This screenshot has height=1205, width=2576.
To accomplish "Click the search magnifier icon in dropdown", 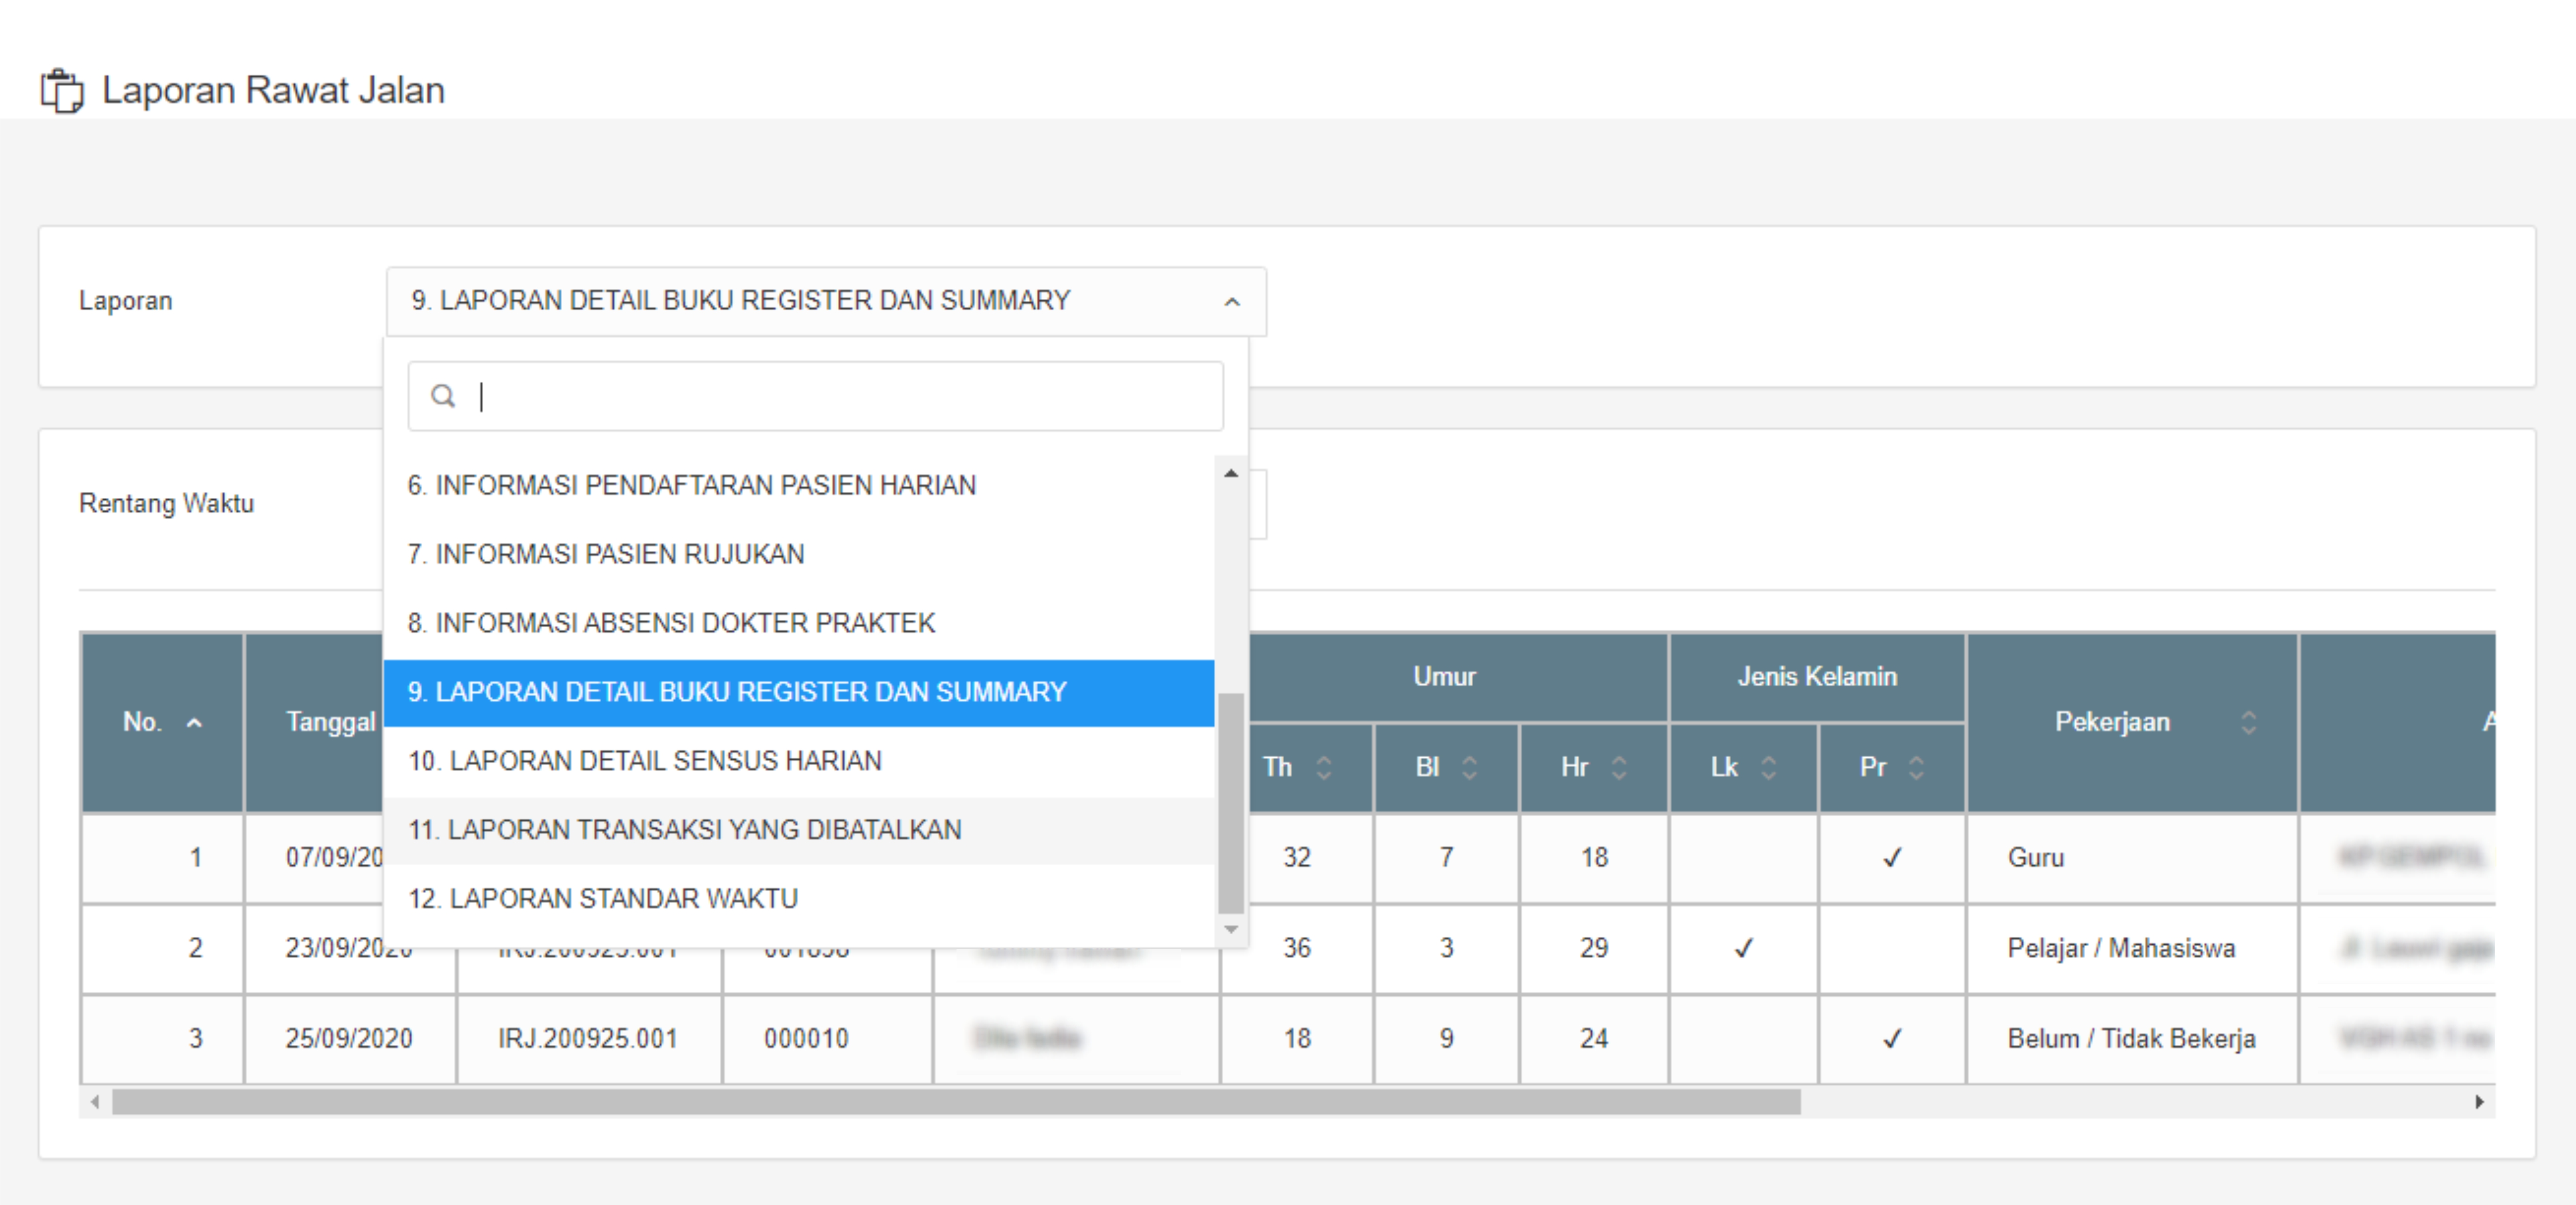I will (443, 396).
